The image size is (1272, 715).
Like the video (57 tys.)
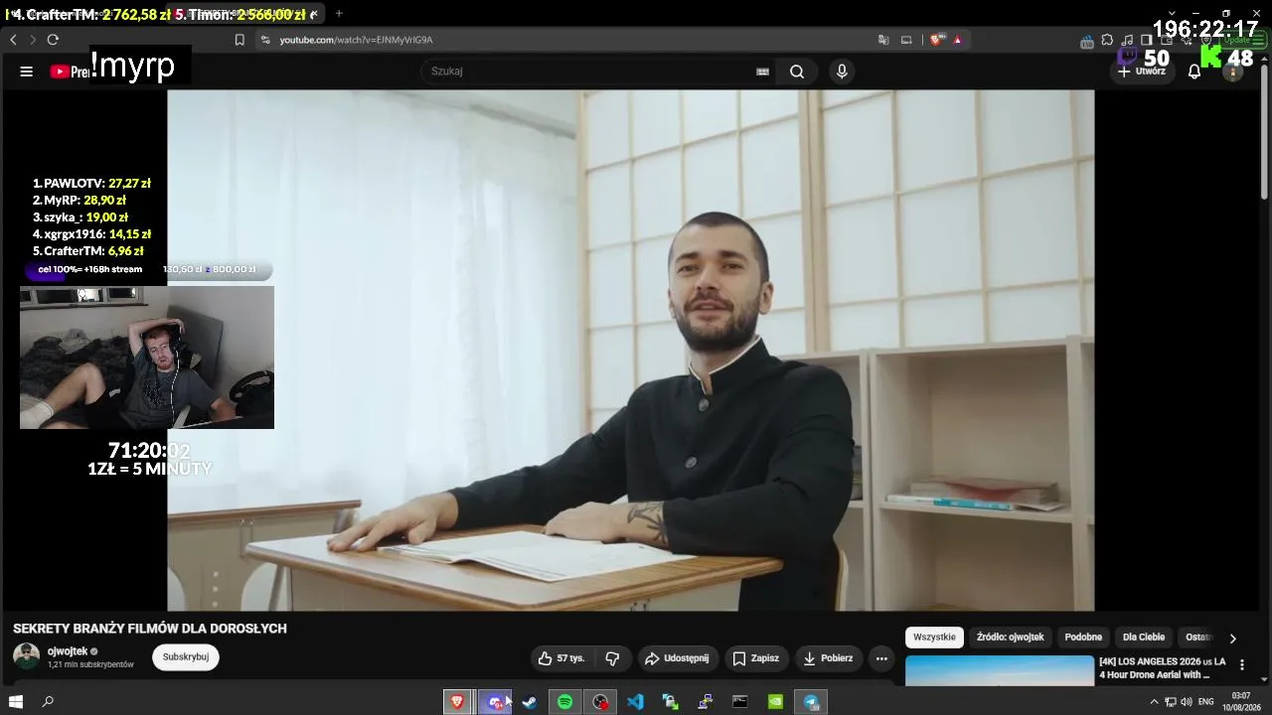562,658
